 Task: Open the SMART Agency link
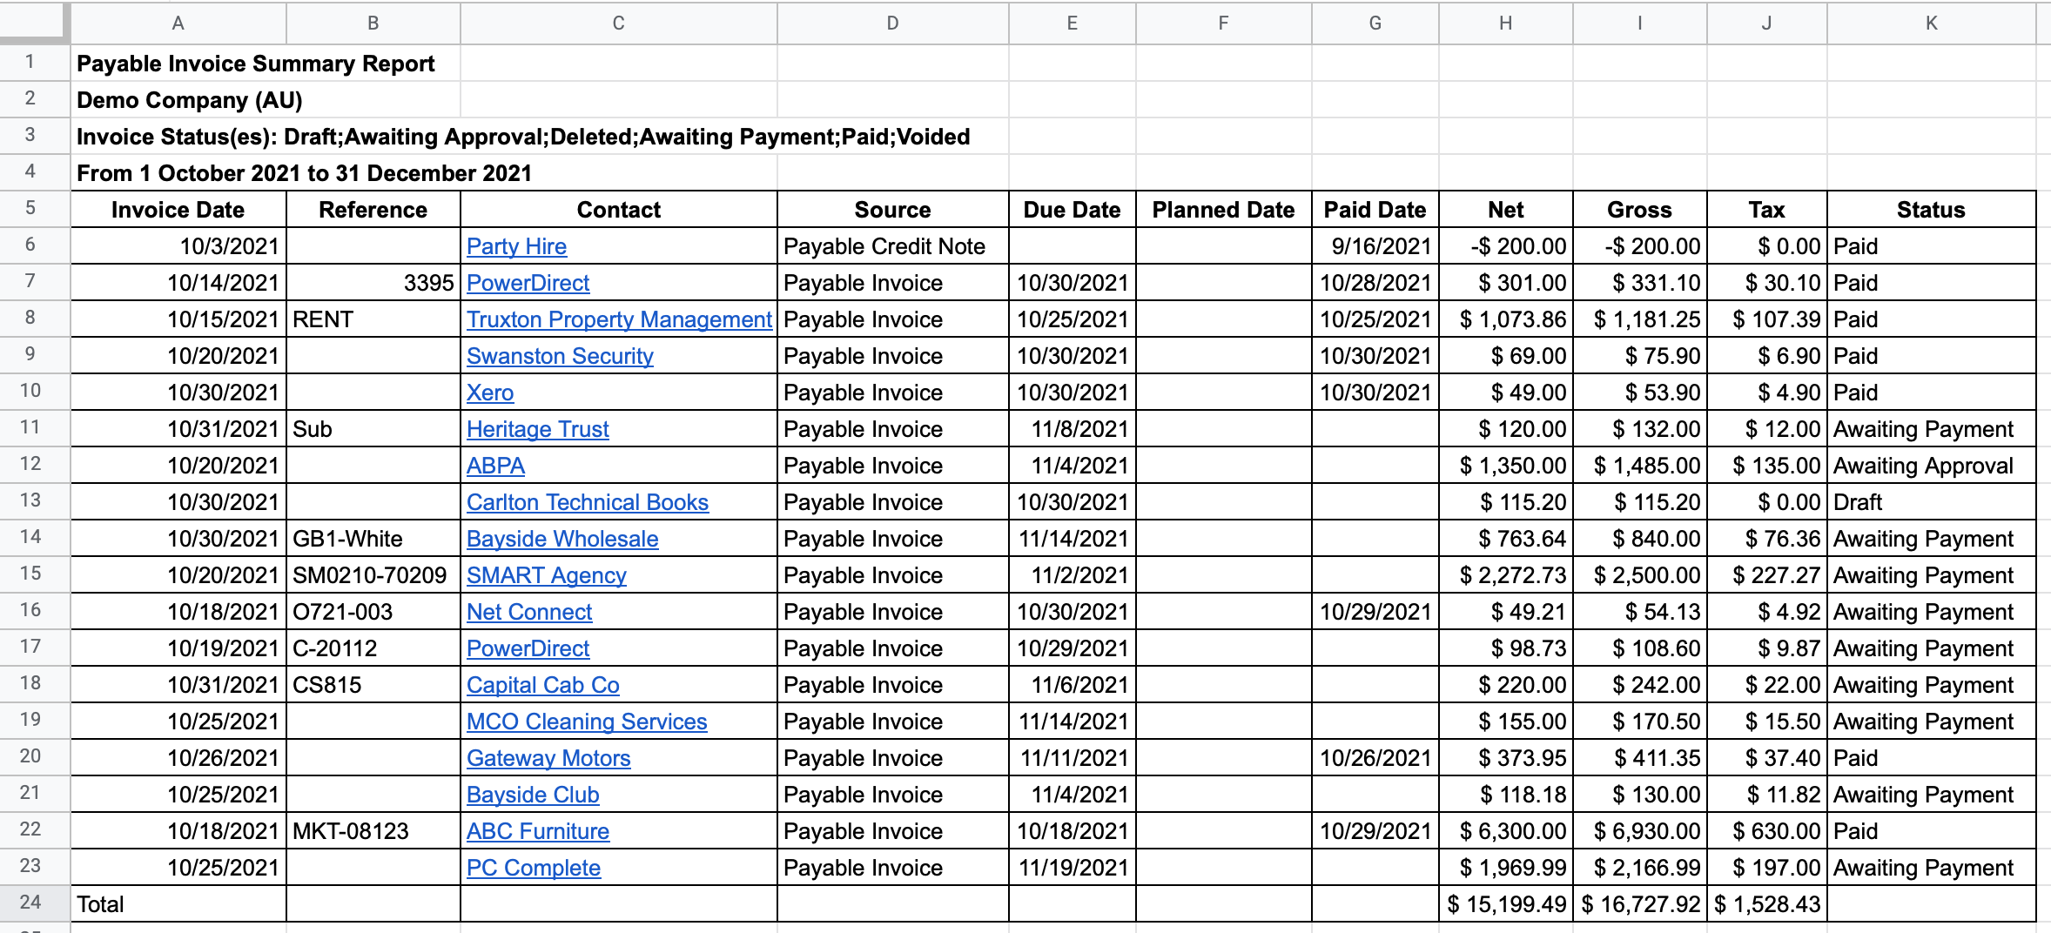[x=547, y=575]
